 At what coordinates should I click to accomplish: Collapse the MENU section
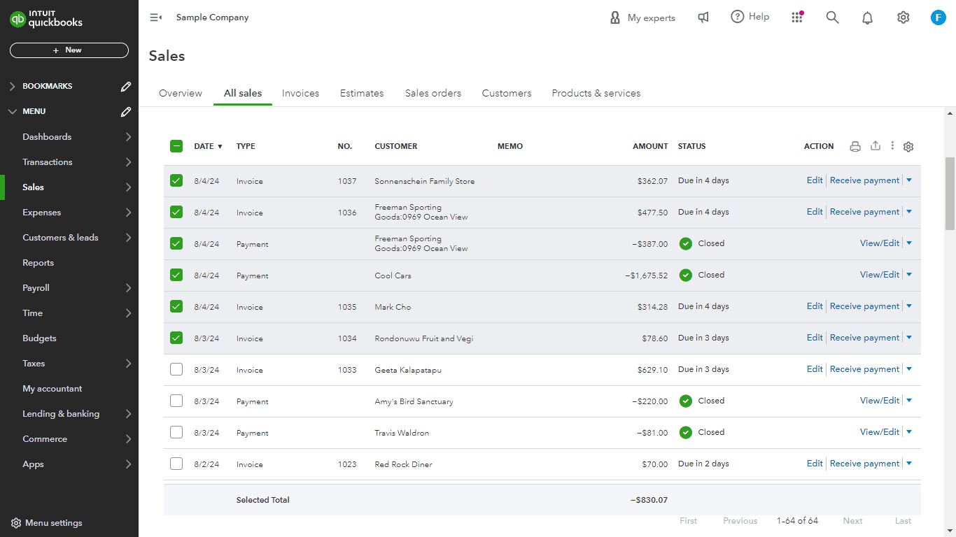coord(13,112)
